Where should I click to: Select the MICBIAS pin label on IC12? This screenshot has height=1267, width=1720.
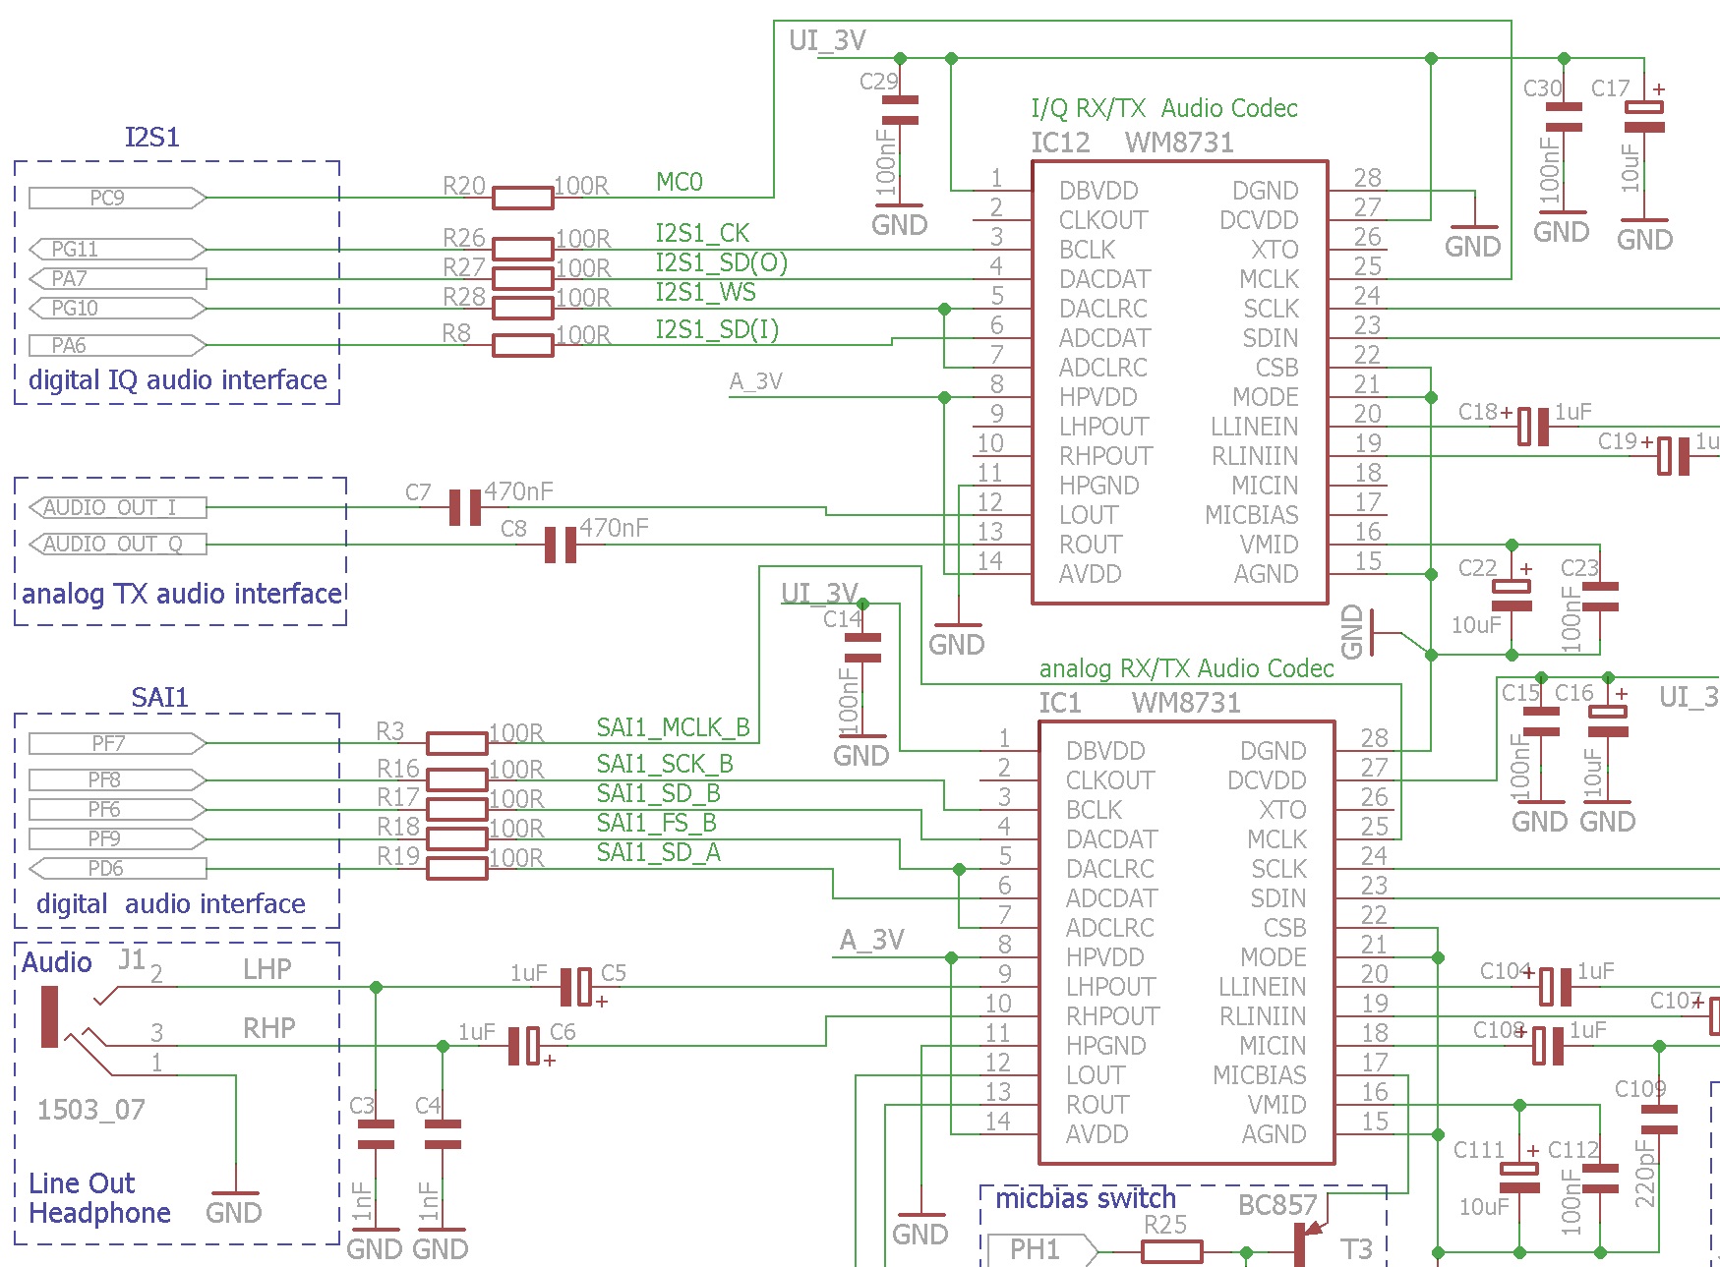point(1252,515)
